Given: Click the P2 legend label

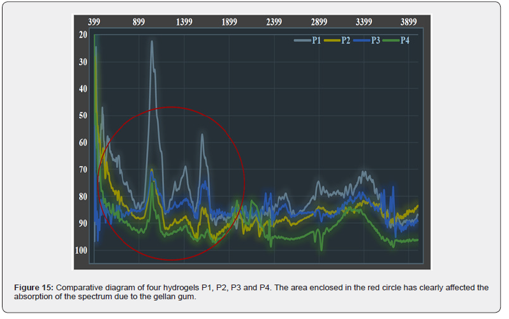Looking at the screenshot, I should (x=346, y=41).
